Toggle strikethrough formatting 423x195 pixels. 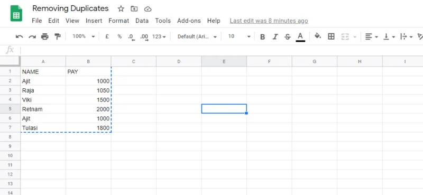point(288,36)
